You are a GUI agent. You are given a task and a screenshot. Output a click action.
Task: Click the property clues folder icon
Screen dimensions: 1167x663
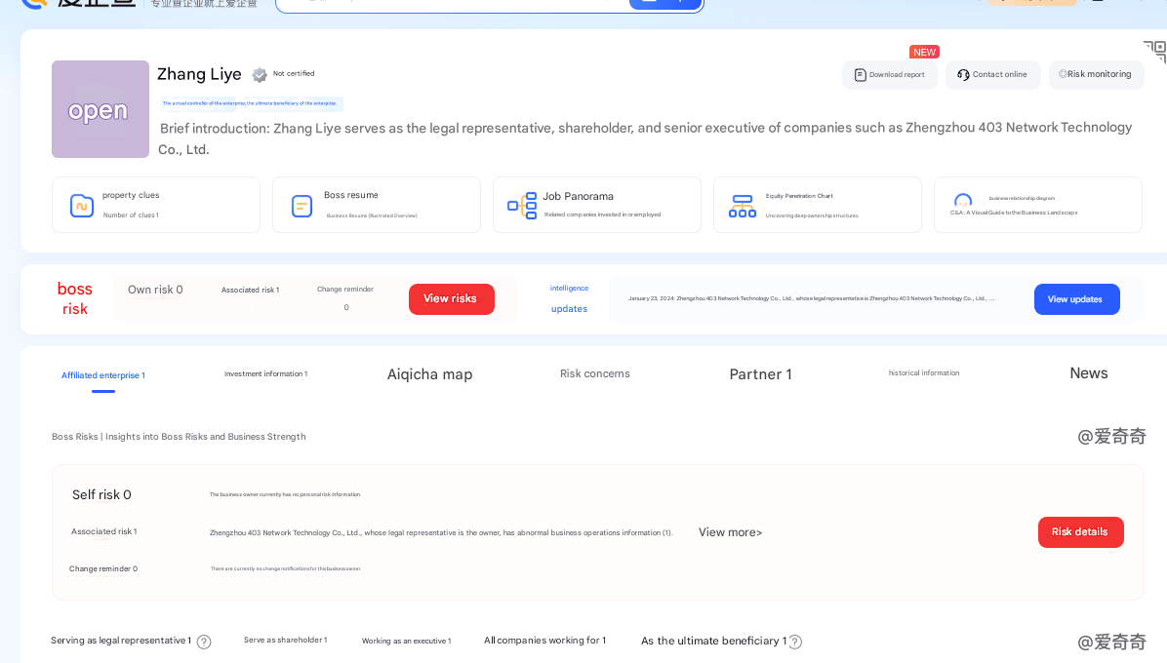82,206
